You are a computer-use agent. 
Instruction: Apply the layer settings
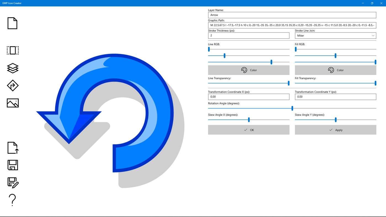coord(335,130)
